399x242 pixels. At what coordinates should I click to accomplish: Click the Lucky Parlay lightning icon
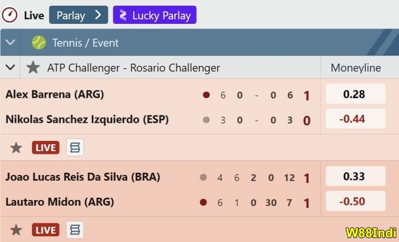click(x=123, y=15)
